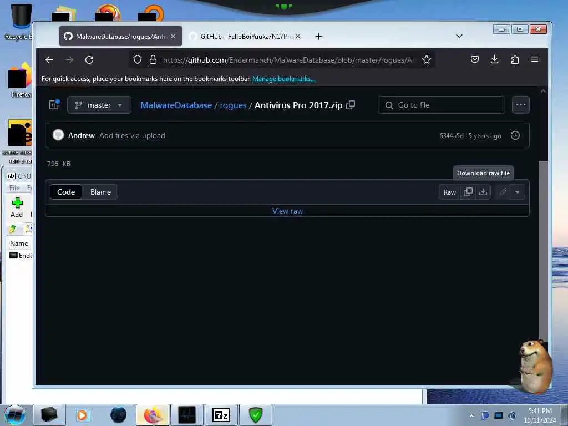Viewport: 568px width, 426px height.
Task: Open the MalwareDatabase breadcrumb link
Action: click(x=176, y=105)
